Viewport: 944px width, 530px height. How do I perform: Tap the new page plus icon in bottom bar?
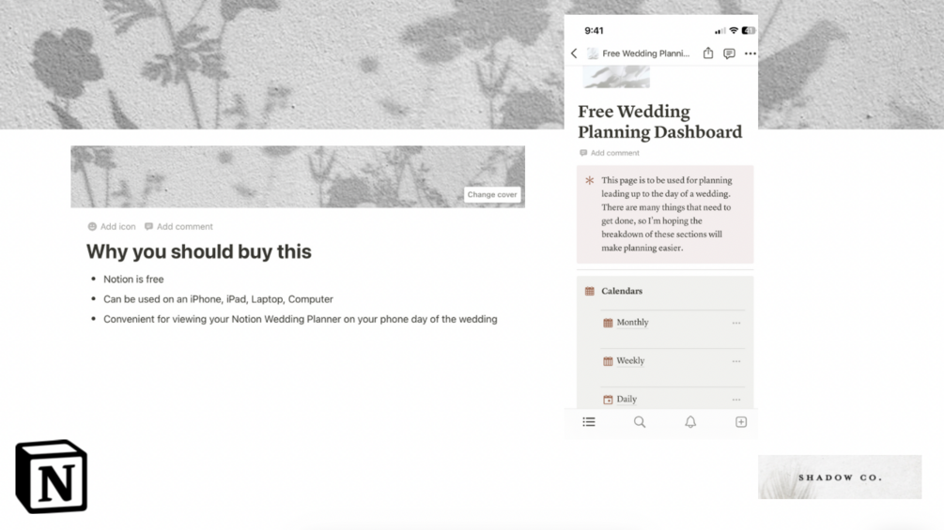click(x=741, y=422)
